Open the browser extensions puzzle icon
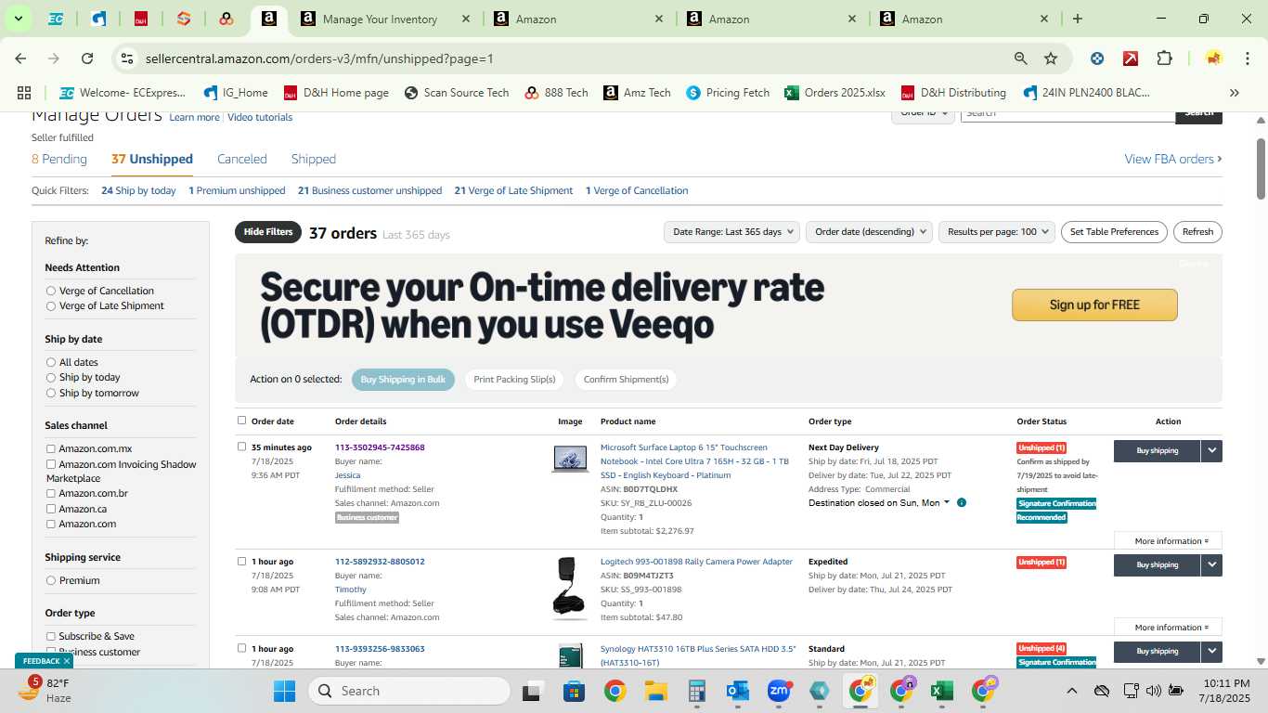 click(x=1164, y=58)
